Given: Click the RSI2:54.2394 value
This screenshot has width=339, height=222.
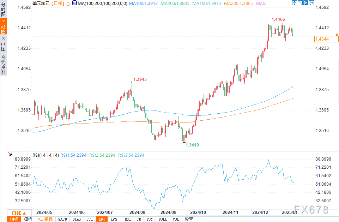Looking at the screenshot, I should point(102,155).
